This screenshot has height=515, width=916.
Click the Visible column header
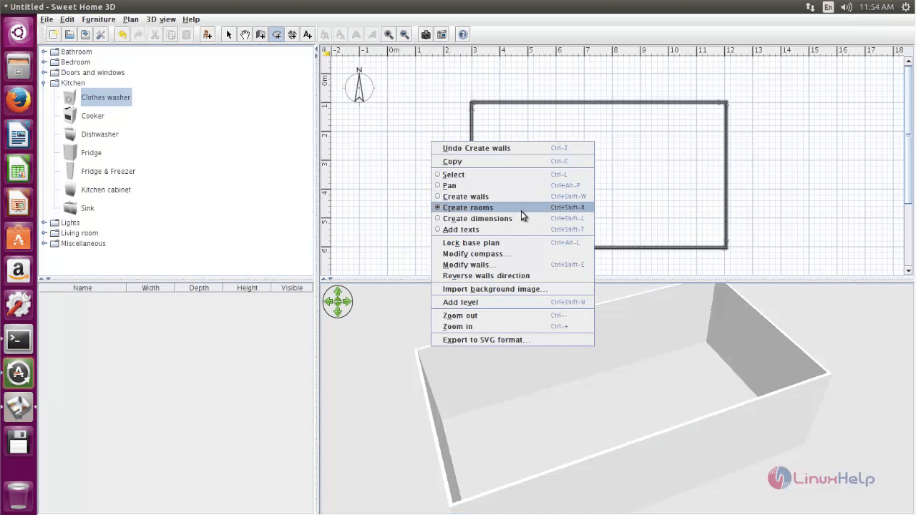[292, 288]
